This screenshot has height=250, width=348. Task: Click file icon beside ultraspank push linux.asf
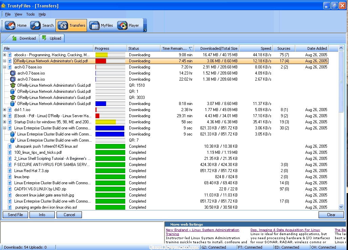pos(10,146)
